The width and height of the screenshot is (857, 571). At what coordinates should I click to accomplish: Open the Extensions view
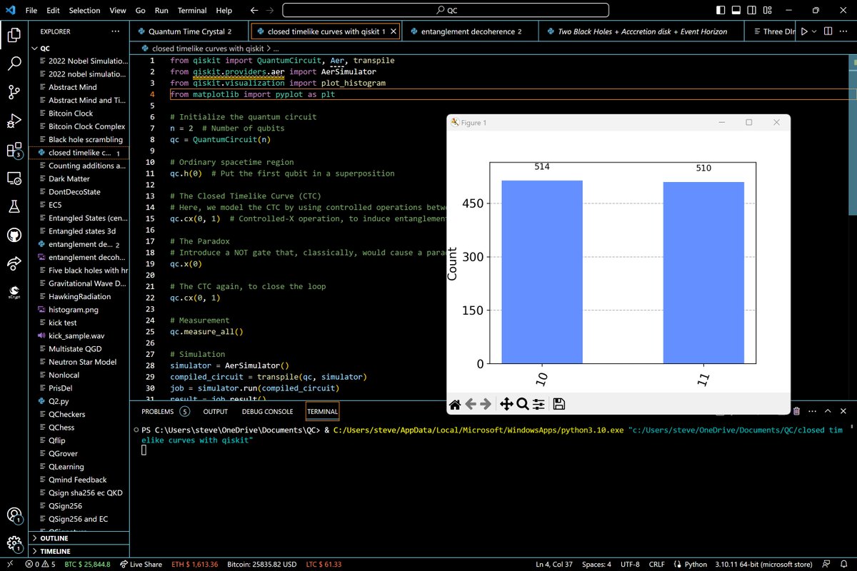14,150
